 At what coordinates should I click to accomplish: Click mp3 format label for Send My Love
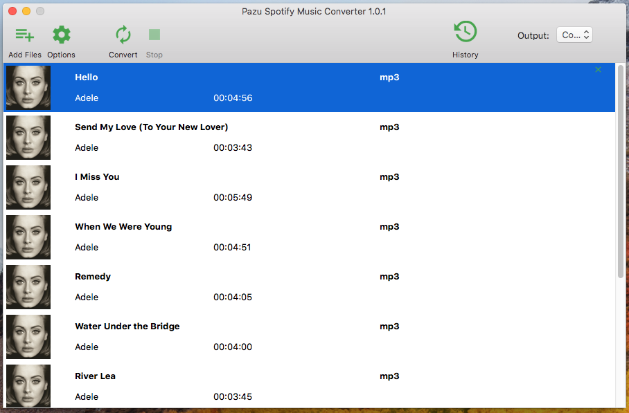coord(389,127)
